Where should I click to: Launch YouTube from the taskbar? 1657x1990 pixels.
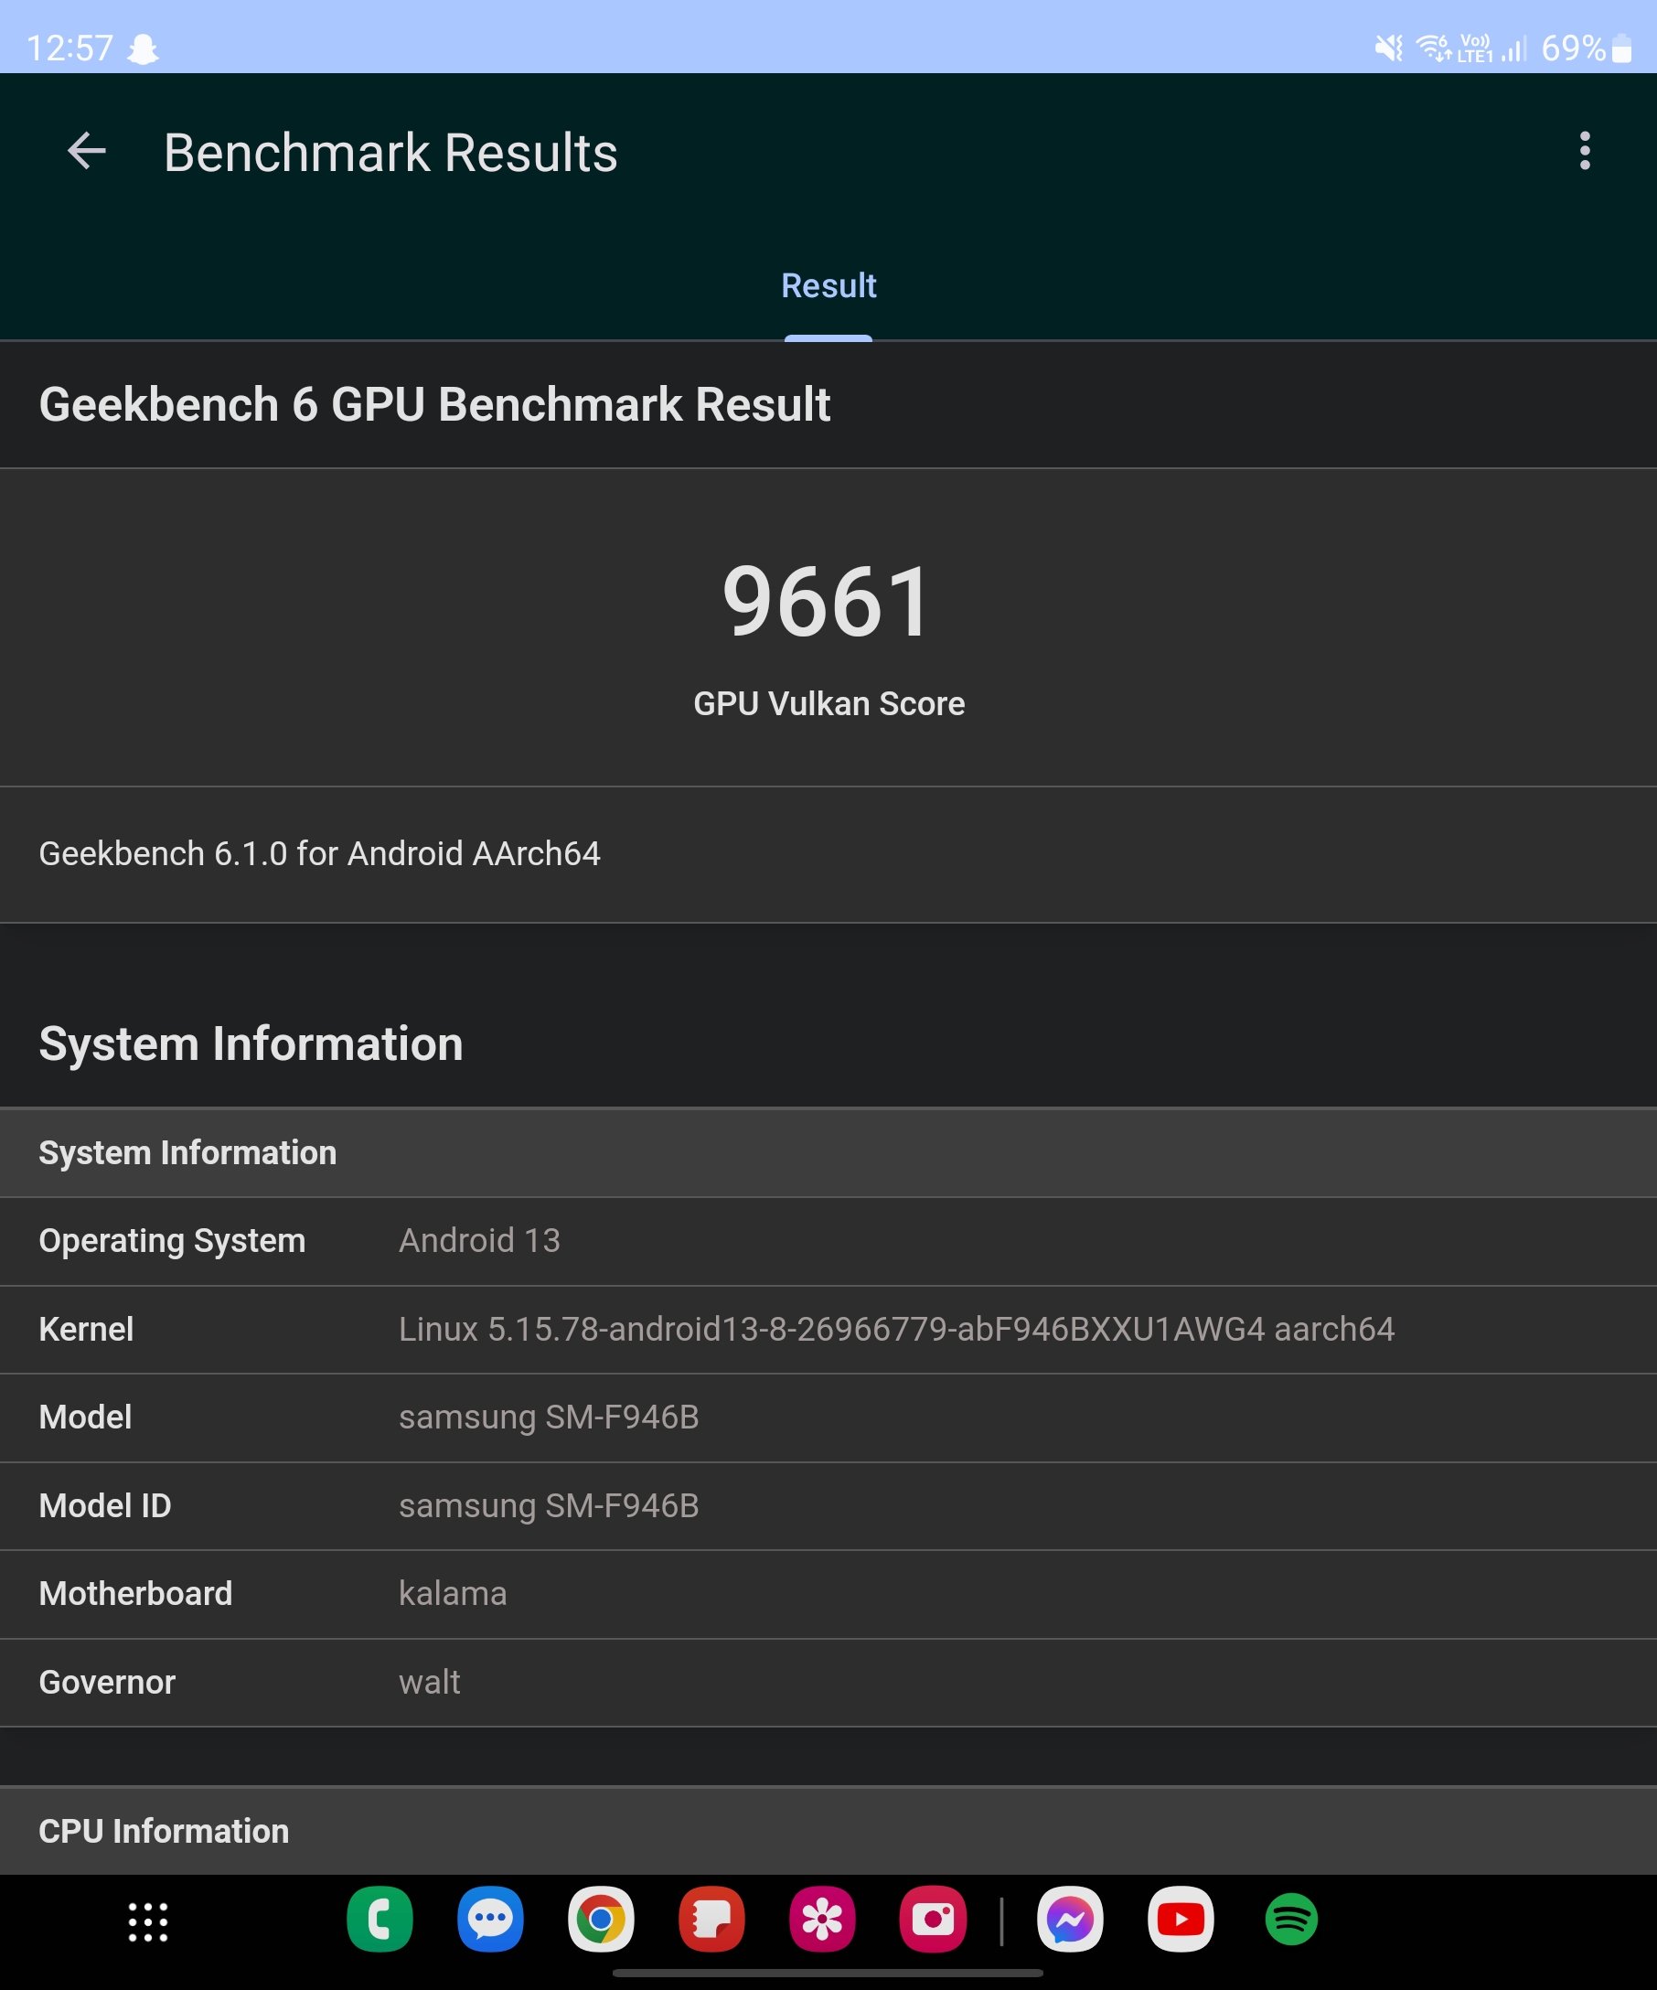[1181, 1920]
